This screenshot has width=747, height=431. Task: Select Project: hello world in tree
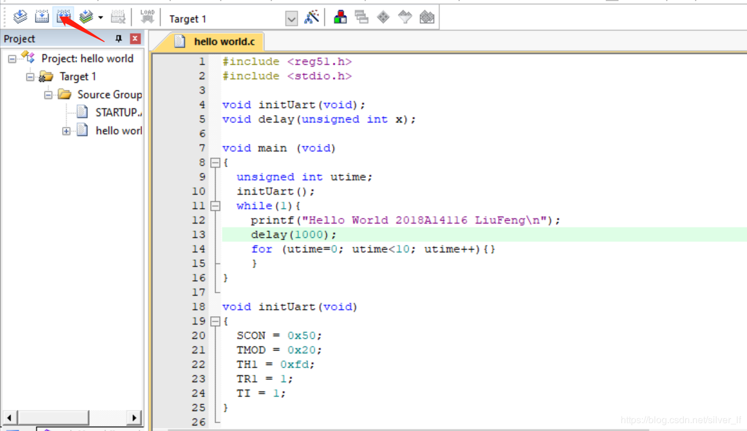(x=87, y=58)
